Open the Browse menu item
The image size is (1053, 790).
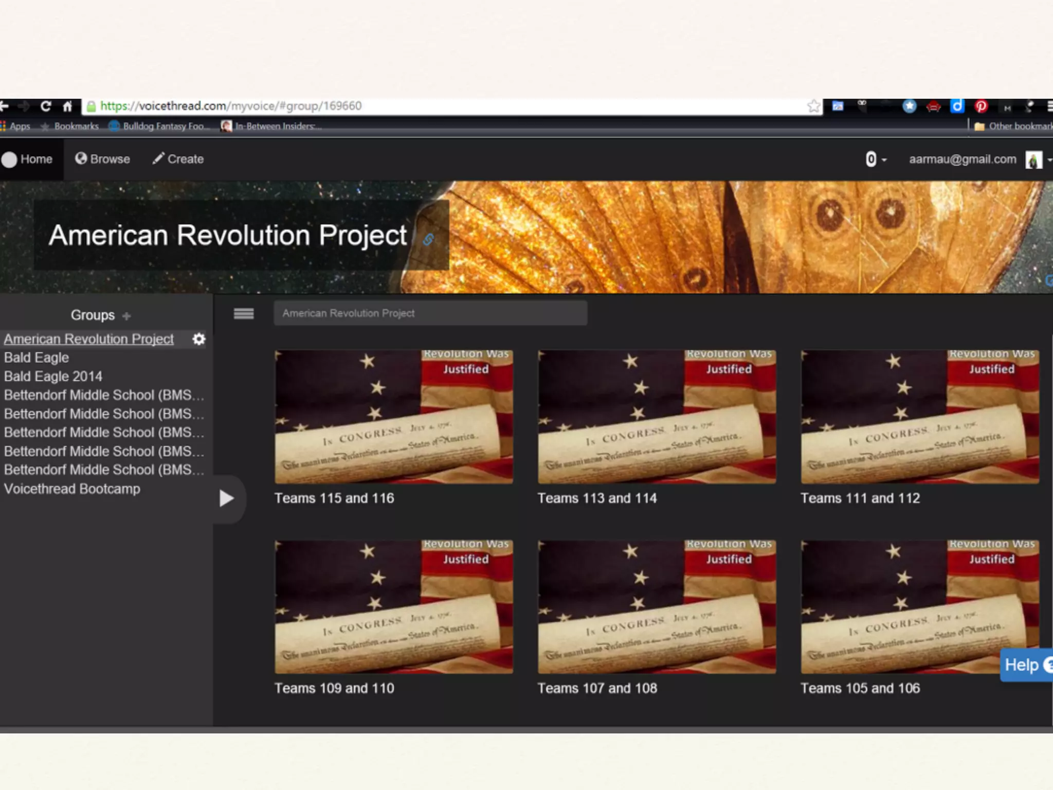coord(102,159)
